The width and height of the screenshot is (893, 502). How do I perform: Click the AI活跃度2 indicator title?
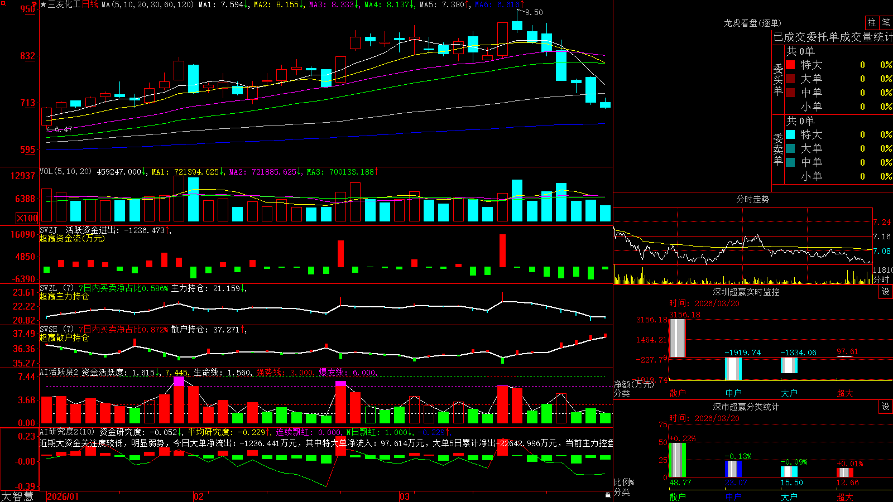click(x=59, y=373)
